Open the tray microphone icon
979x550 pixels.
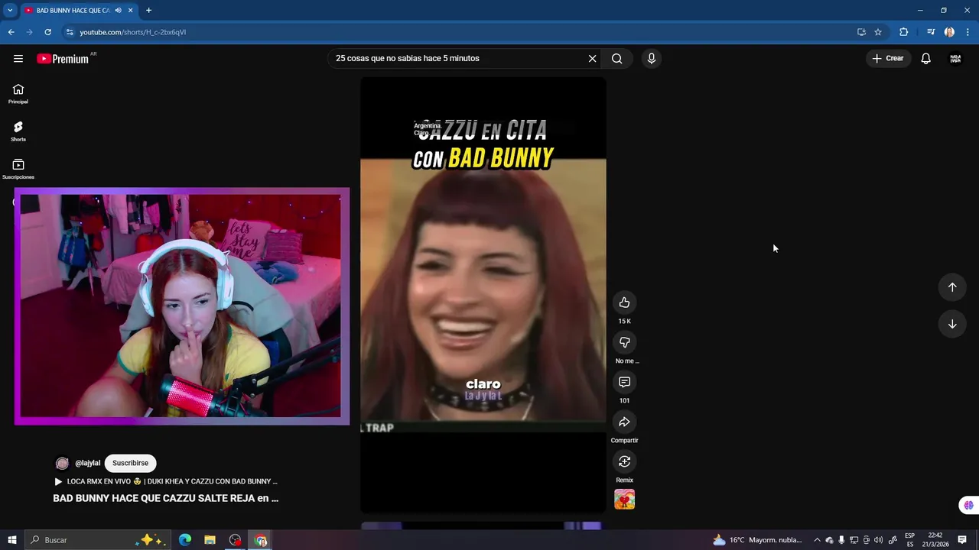pos(841,540)
